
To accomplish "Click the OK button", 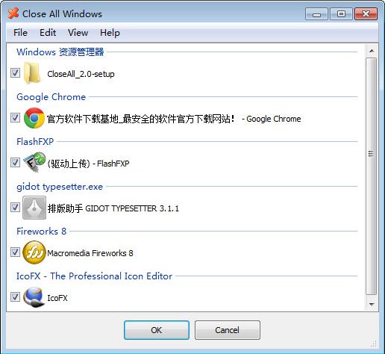I will [x=157, y=330].
